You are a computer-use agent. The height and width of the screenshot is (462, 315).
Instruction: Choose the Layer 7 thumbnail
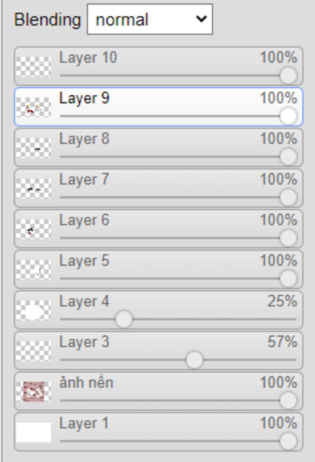[x=34, y=188]
